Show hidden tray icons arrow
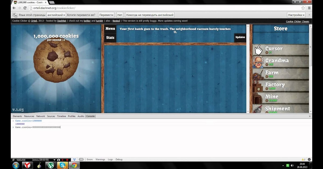The width and height of the screenshot is (323, 169). point(283,166)
